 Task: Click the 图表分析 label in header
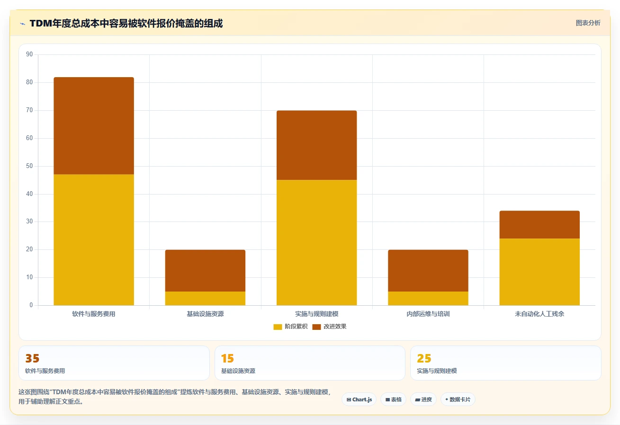point(588,23)
